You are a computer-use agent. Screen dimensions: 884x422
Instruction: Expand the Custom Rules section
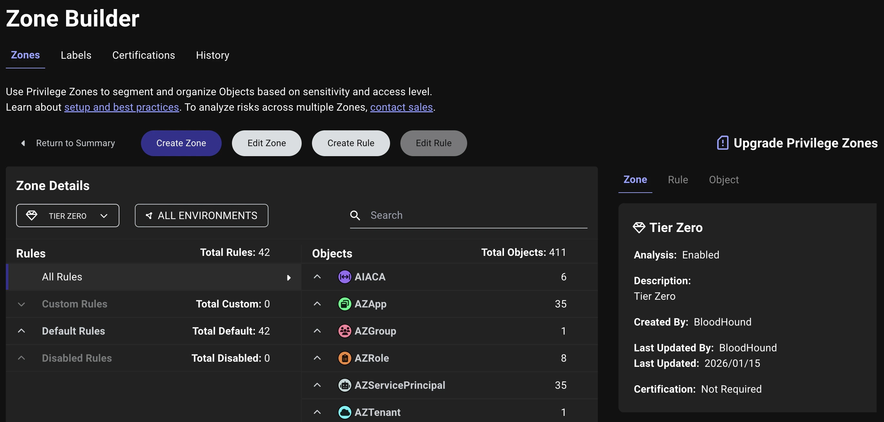tap(21, 304)
